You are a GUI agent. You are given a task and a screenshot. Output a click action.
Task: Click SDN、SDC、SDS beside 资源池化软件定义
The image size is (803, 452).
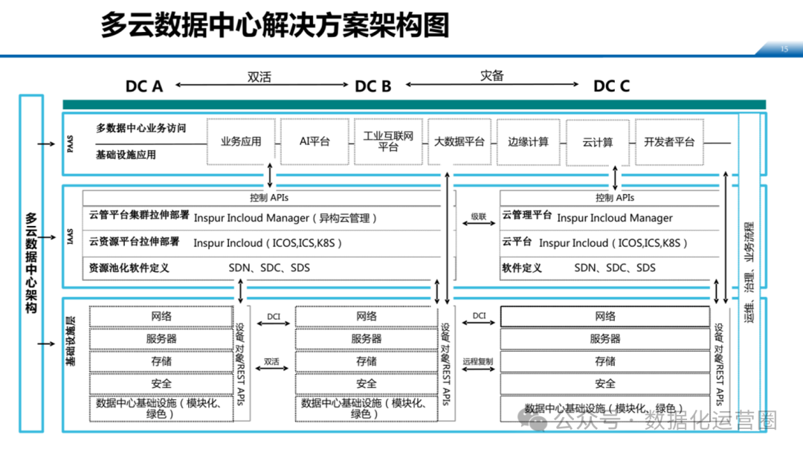pyautogui.click(x=269, y=268)
